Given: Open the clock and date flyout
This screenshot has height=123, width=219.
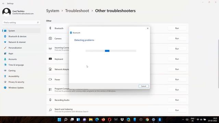Looking at the screenshot, I should 212,120.
